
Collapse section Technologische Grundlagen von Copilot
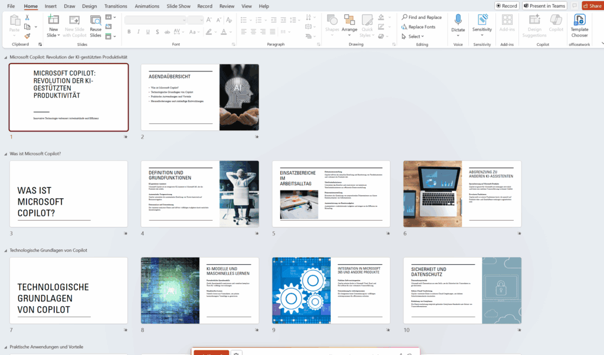tap(6, 251)
